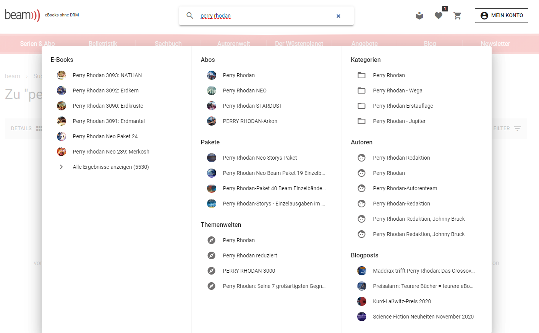539x333 pixels.
Task: Open Perry Rhodan 3090: Erdkruste
Action: tap(108, 106)
